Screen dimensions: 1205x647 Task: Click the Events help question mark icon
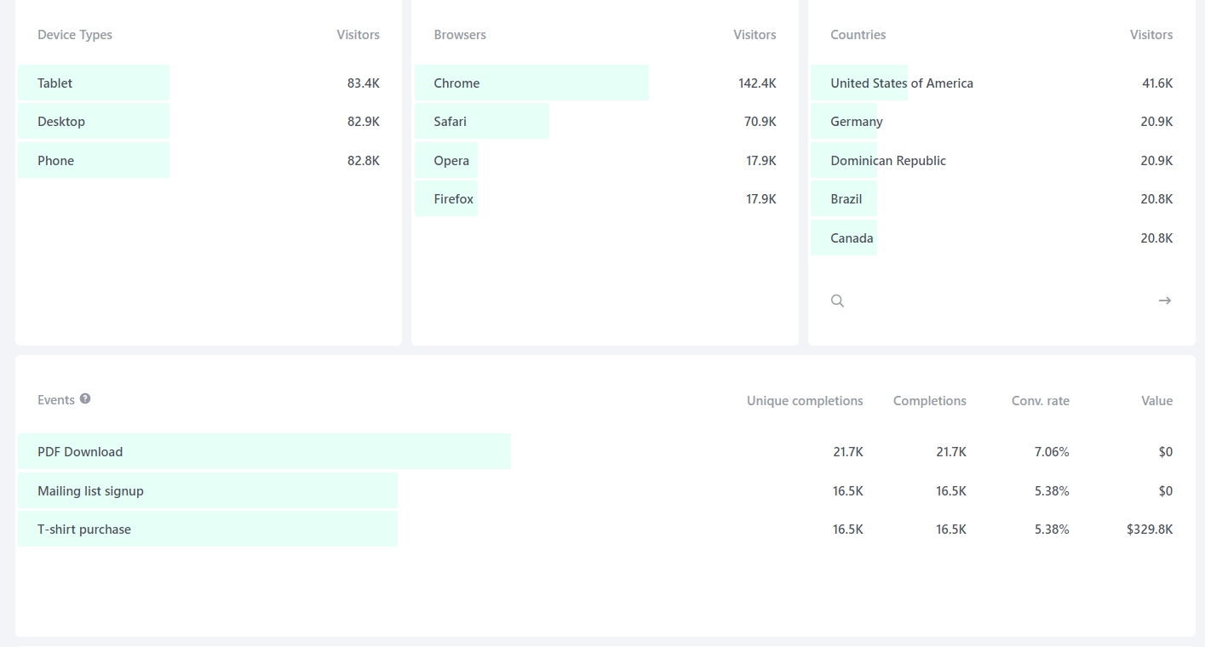coord(85,398)
